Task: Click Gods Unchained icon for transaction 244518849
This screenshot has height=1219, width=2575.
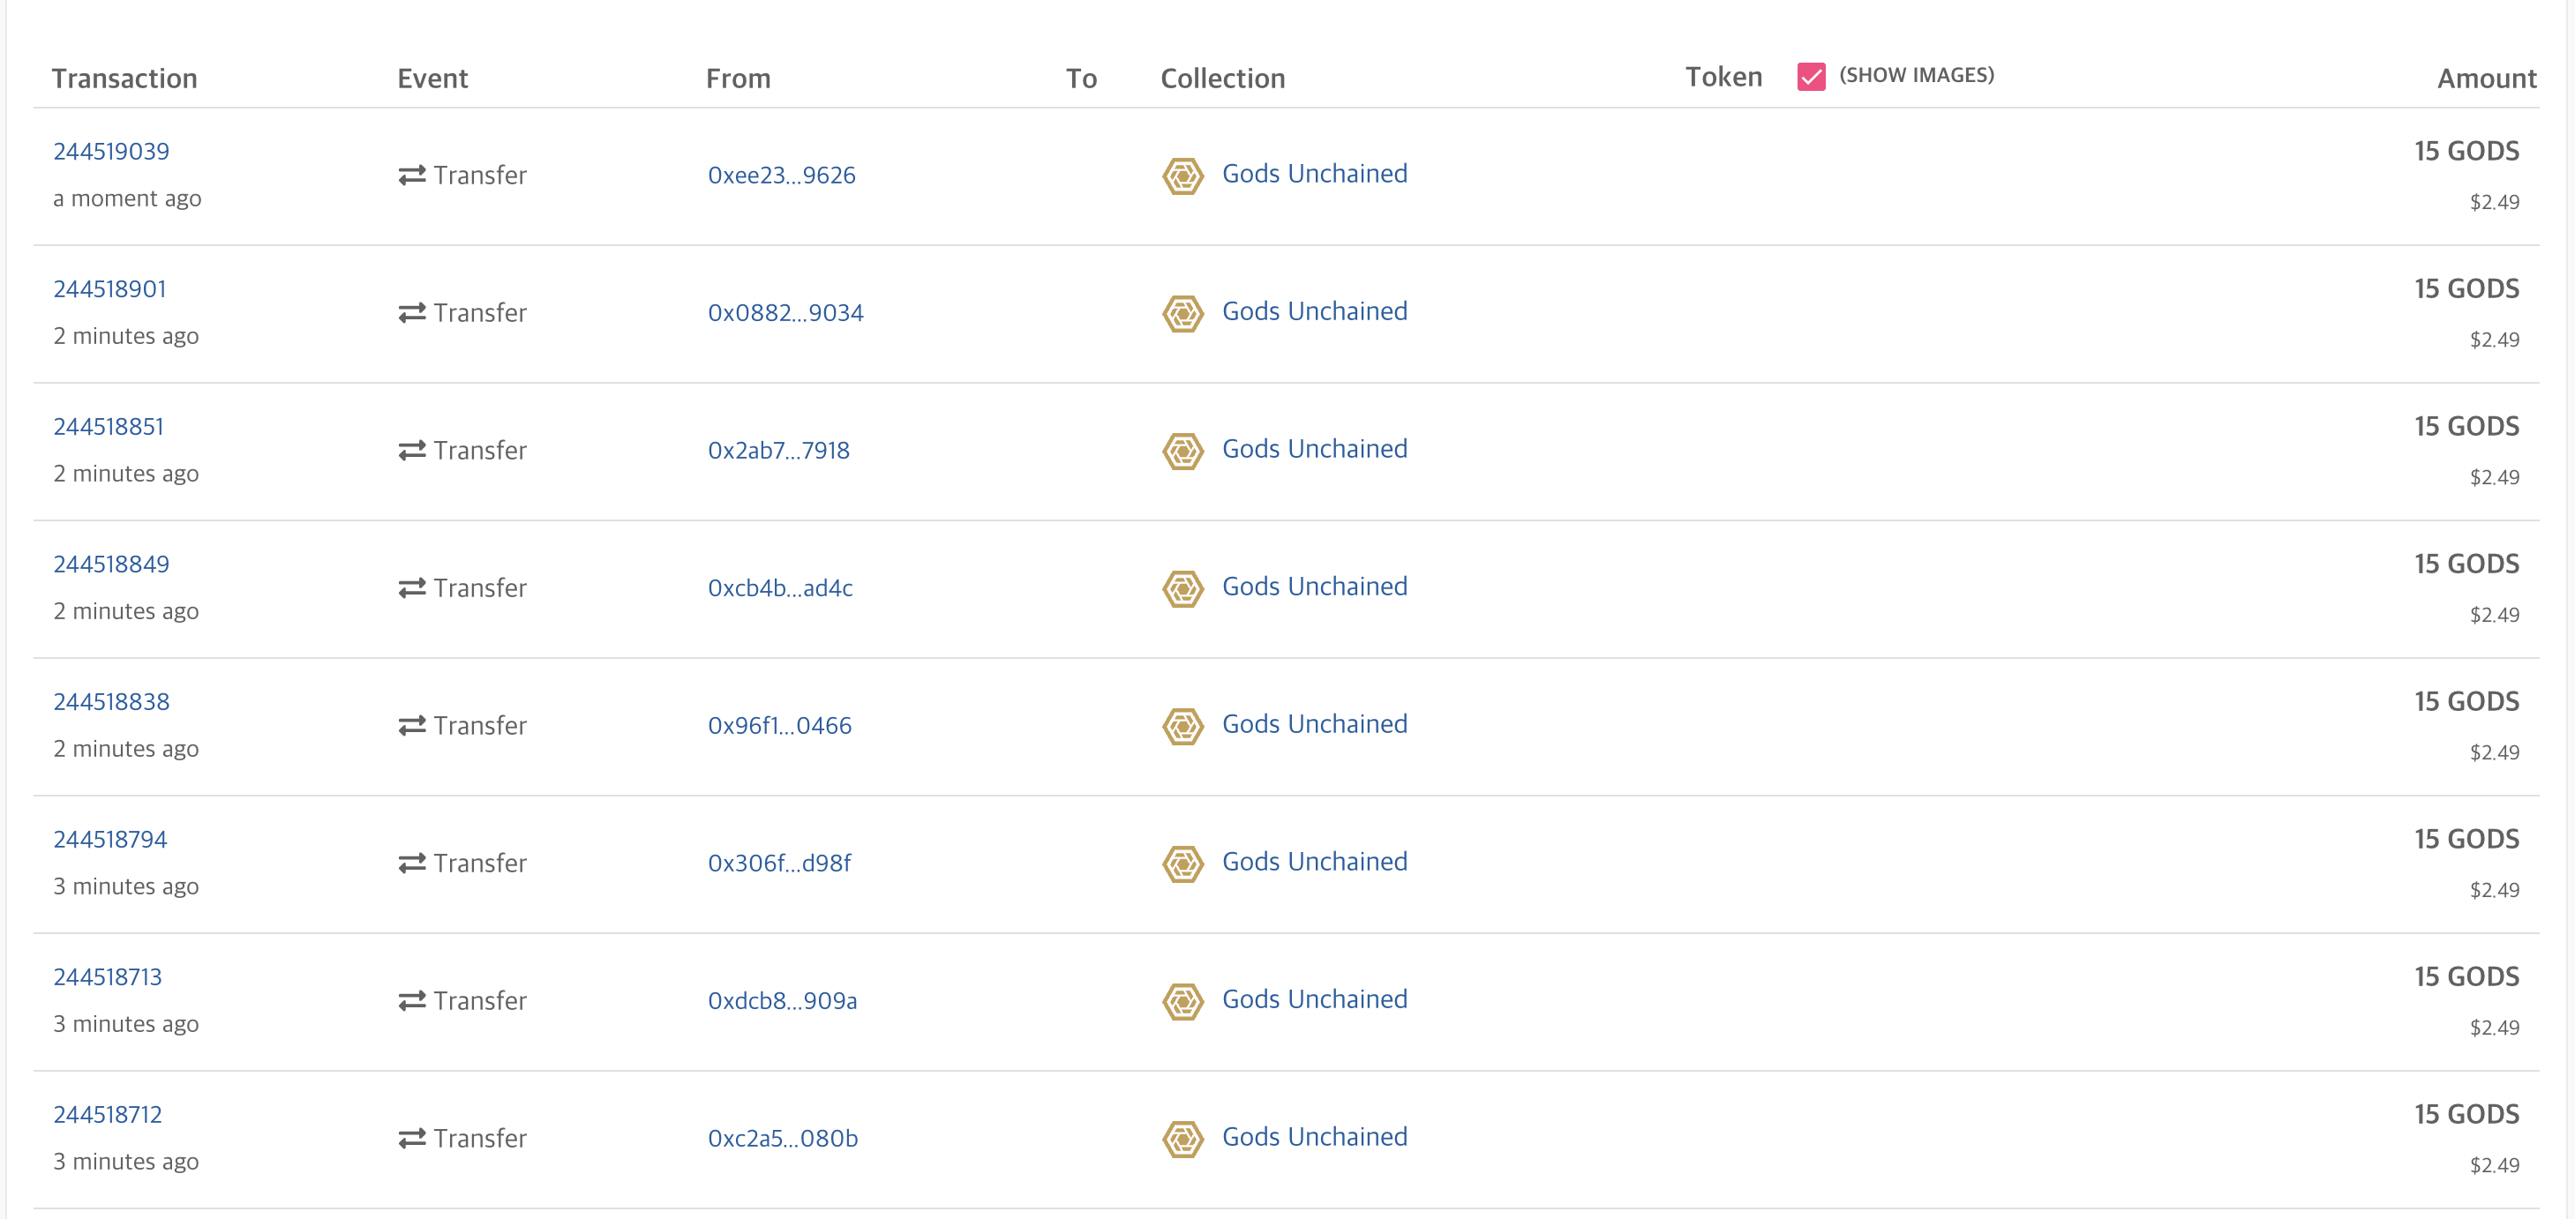Action: 1182,588
